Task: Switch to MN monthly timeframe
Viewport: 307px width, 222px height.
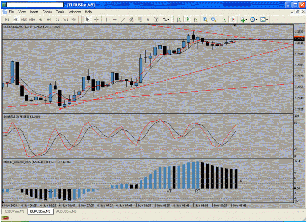Action: tap(74, 19)
